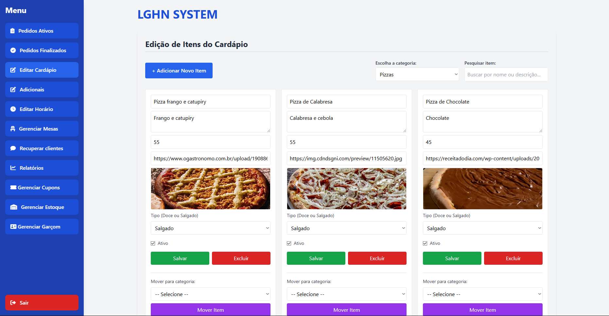Click the checkmark icon beside Pedidos Finalizados
This screenshot has height=316, width=609.
click(x=13, y=50)
